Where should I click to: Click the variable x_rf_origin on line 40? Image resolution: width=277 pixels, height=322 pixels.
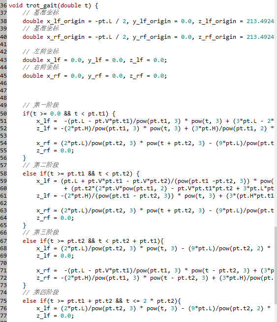coord(65,37)
